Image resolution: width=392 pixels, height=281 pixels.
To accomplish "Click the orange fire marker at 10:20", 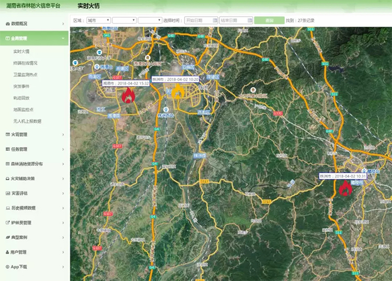I will (178, 93).
